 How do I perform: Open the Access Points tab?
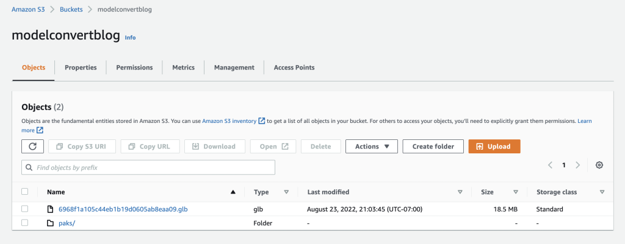tap(294, 68)
